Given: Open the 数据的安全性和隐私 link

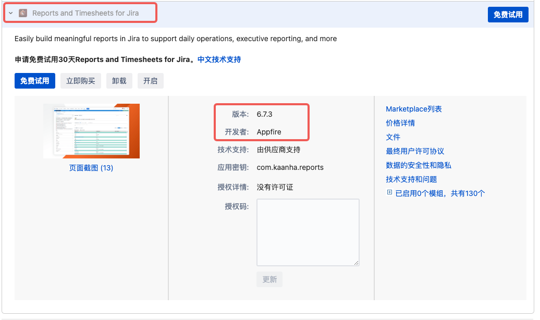Looking at the screenshot, I should [419, 165].
